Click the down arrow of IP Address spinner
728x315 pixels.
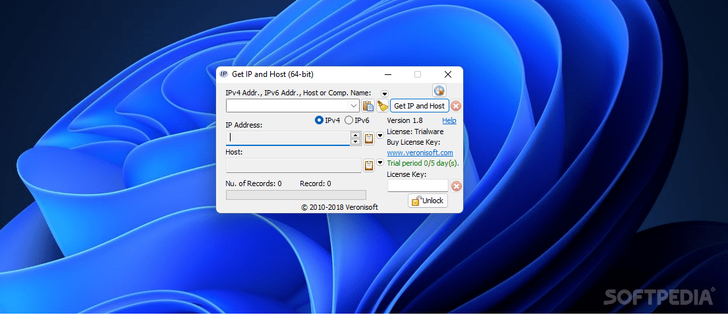356,142
